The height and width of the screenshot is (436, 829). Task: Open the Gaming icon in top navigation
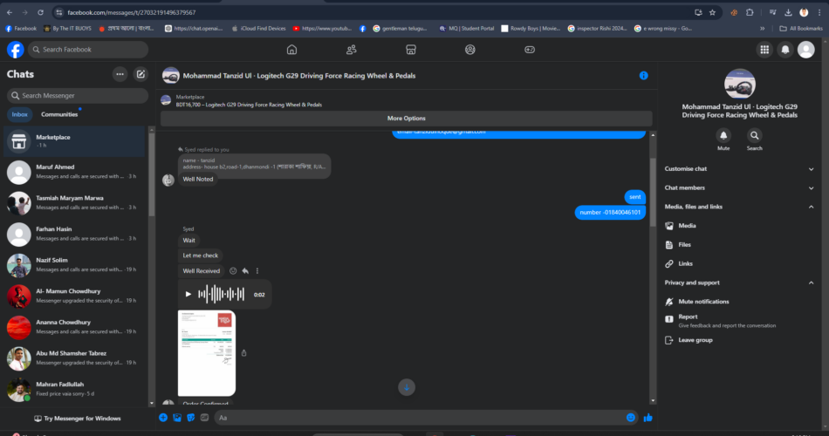[x=529, y=50]
